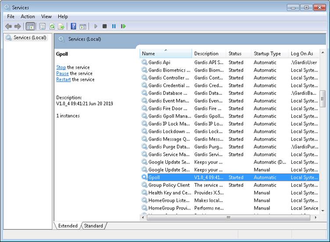The height and width of the screenshot is (242, 330).
Task: Select the Gardis Lockdown service icon
Action: pos(144,131)
